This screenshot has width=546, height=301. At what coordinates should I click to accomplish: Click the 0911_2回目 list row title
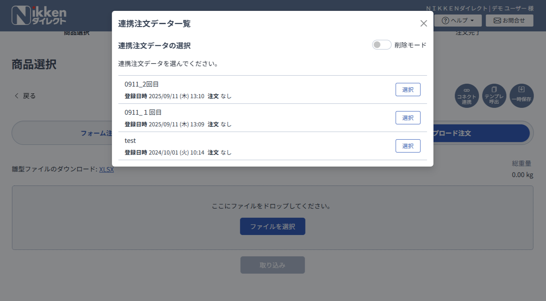coord(141,84)
